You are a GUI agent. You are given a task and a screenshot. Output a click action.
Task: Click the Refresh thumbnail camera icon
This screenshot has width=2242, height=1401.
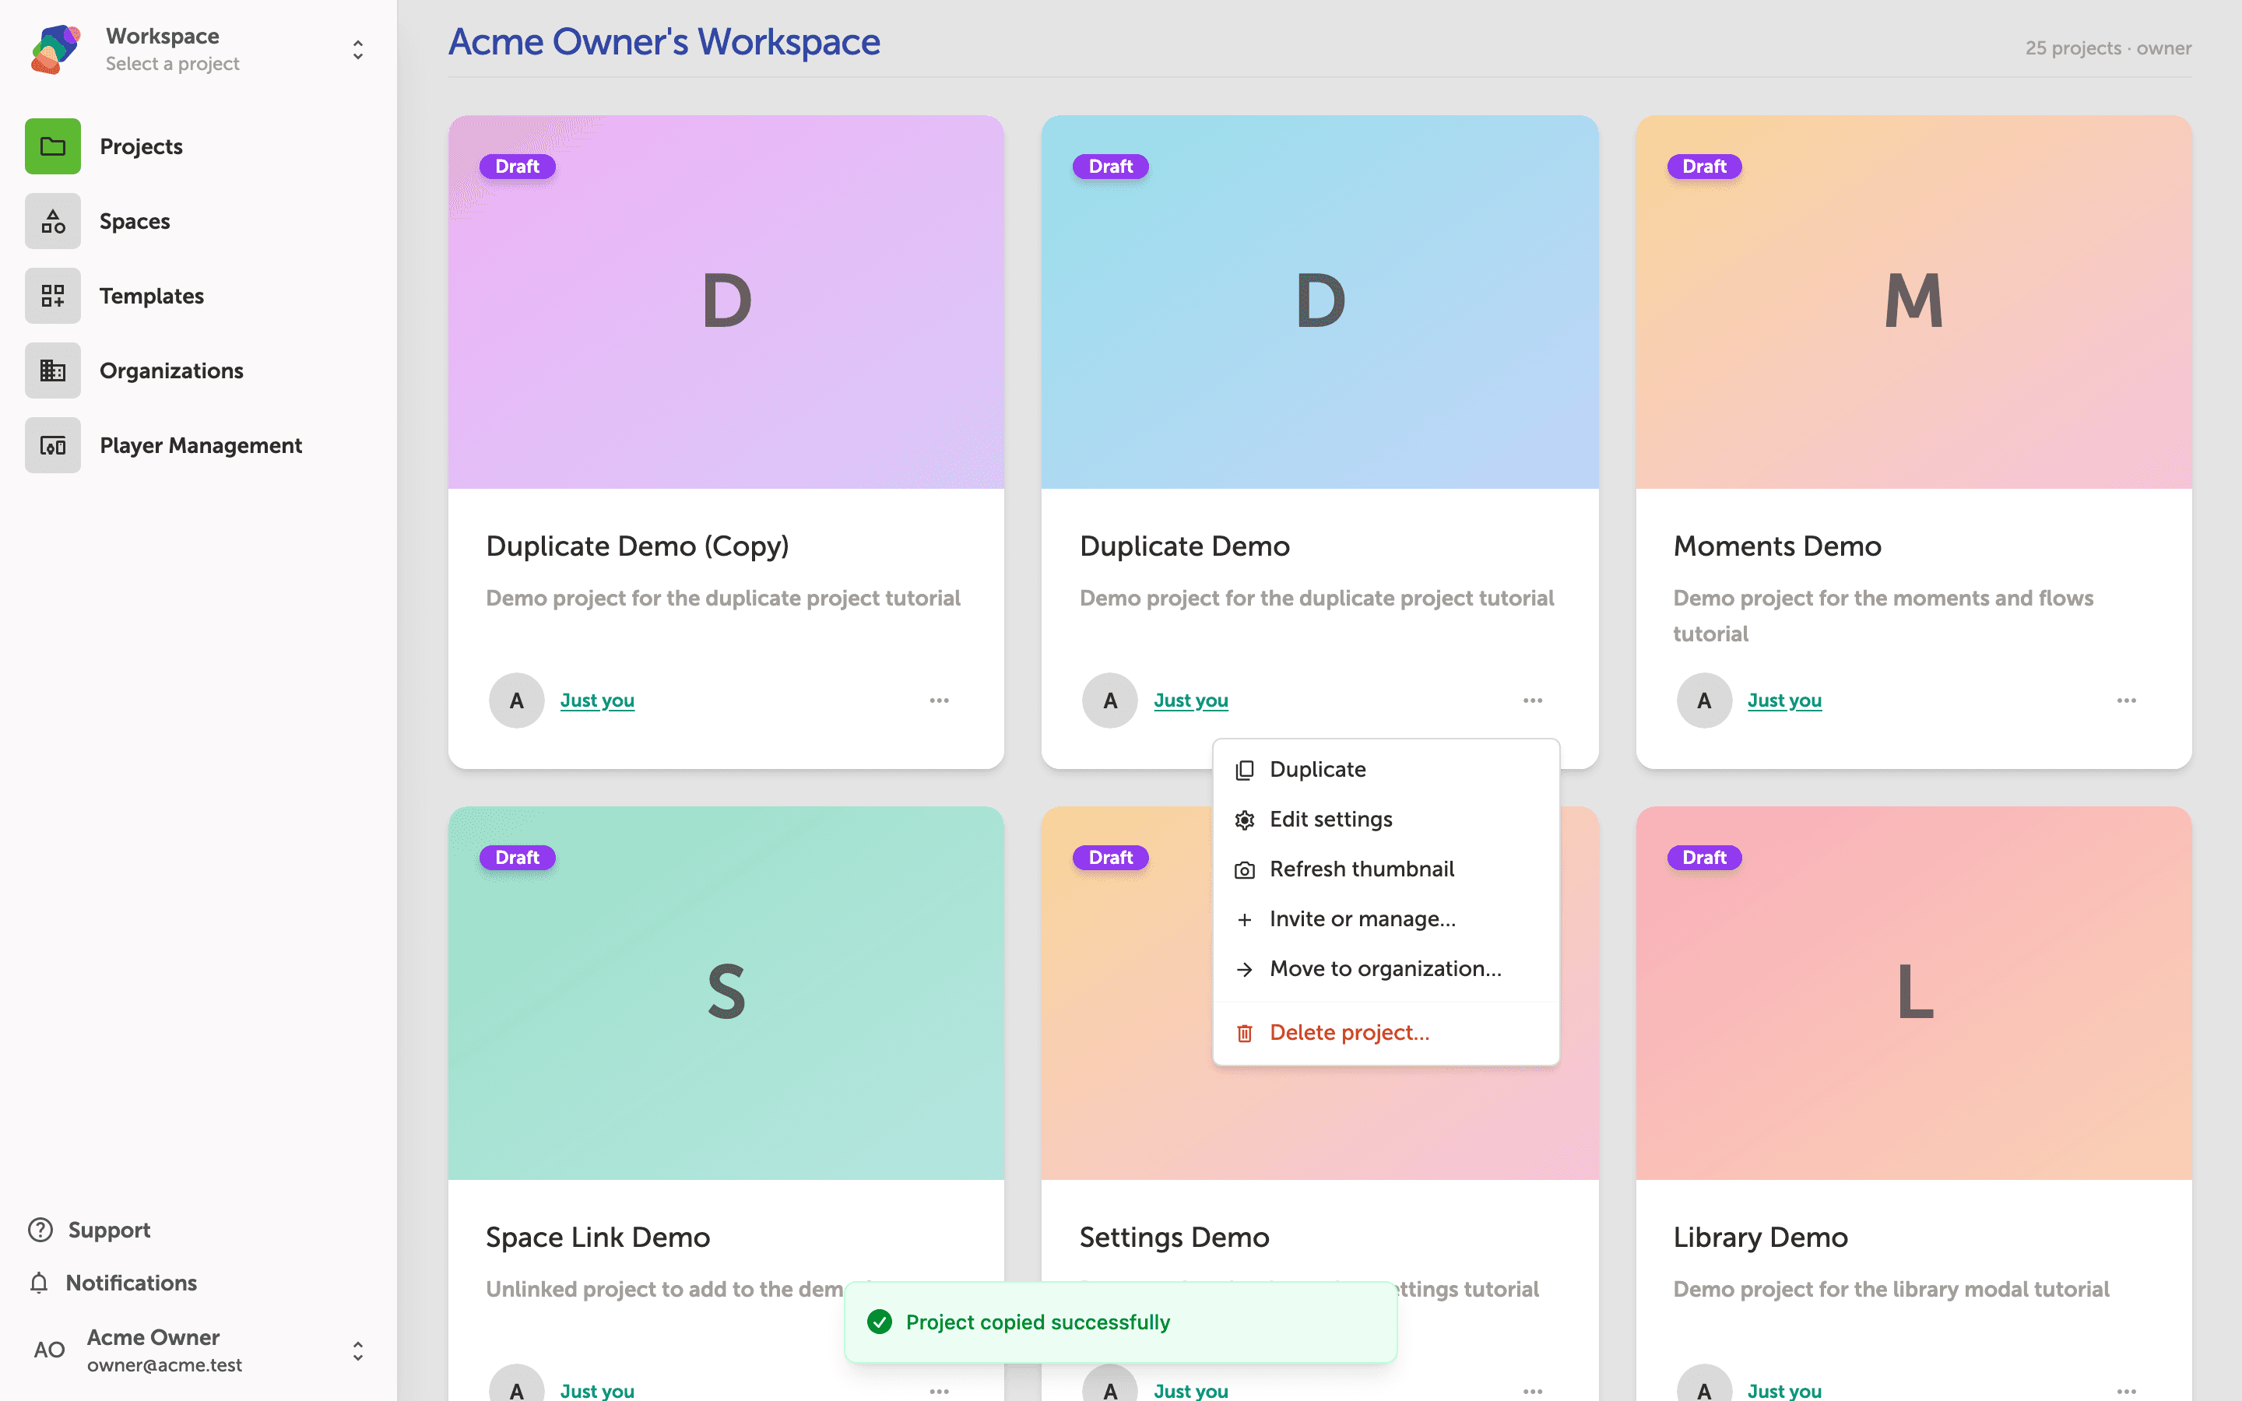click(1245, 870)
